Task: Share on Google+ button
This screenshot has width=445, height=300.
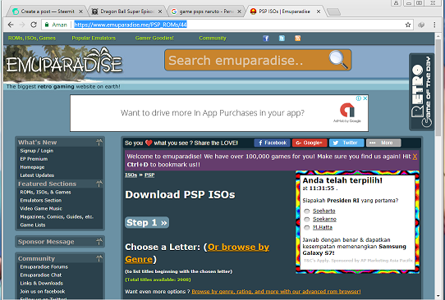Action: pos(310,143)
